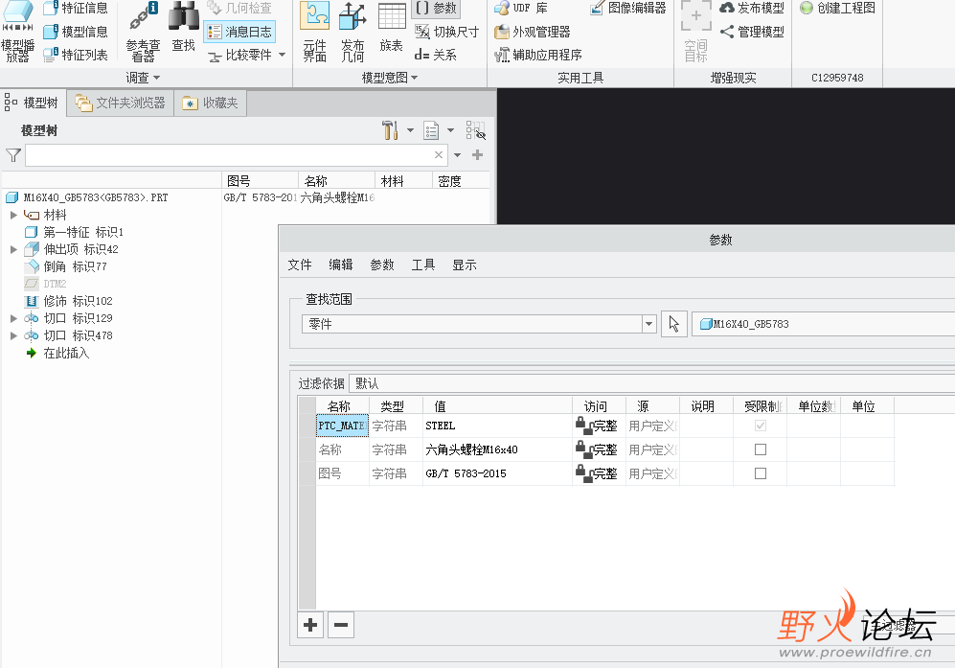The width and height of the screenshot is (955, 668).
Task: Click 比较零件 compare parts
Action: tap(240, 56)
